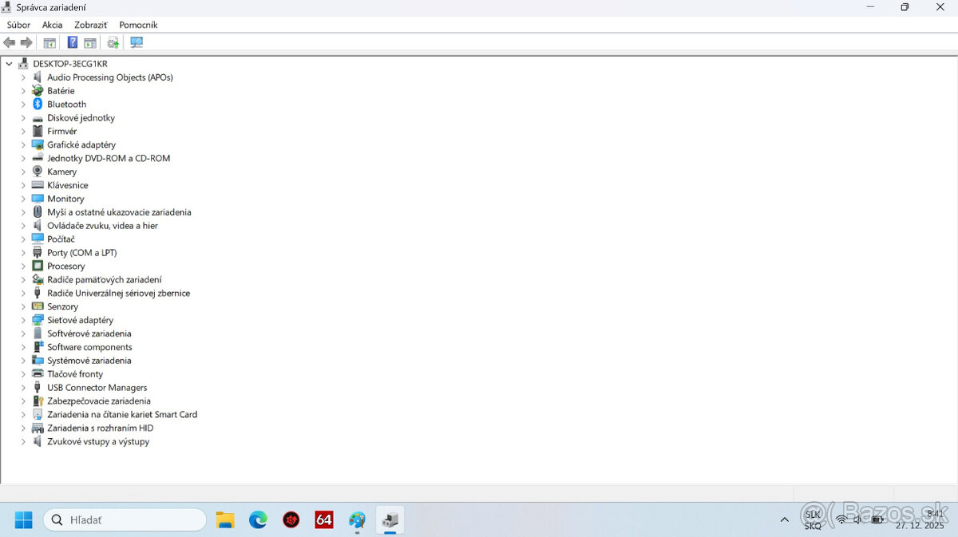Open the Akcia menu

pyautogui.click(x=52, y=25)
